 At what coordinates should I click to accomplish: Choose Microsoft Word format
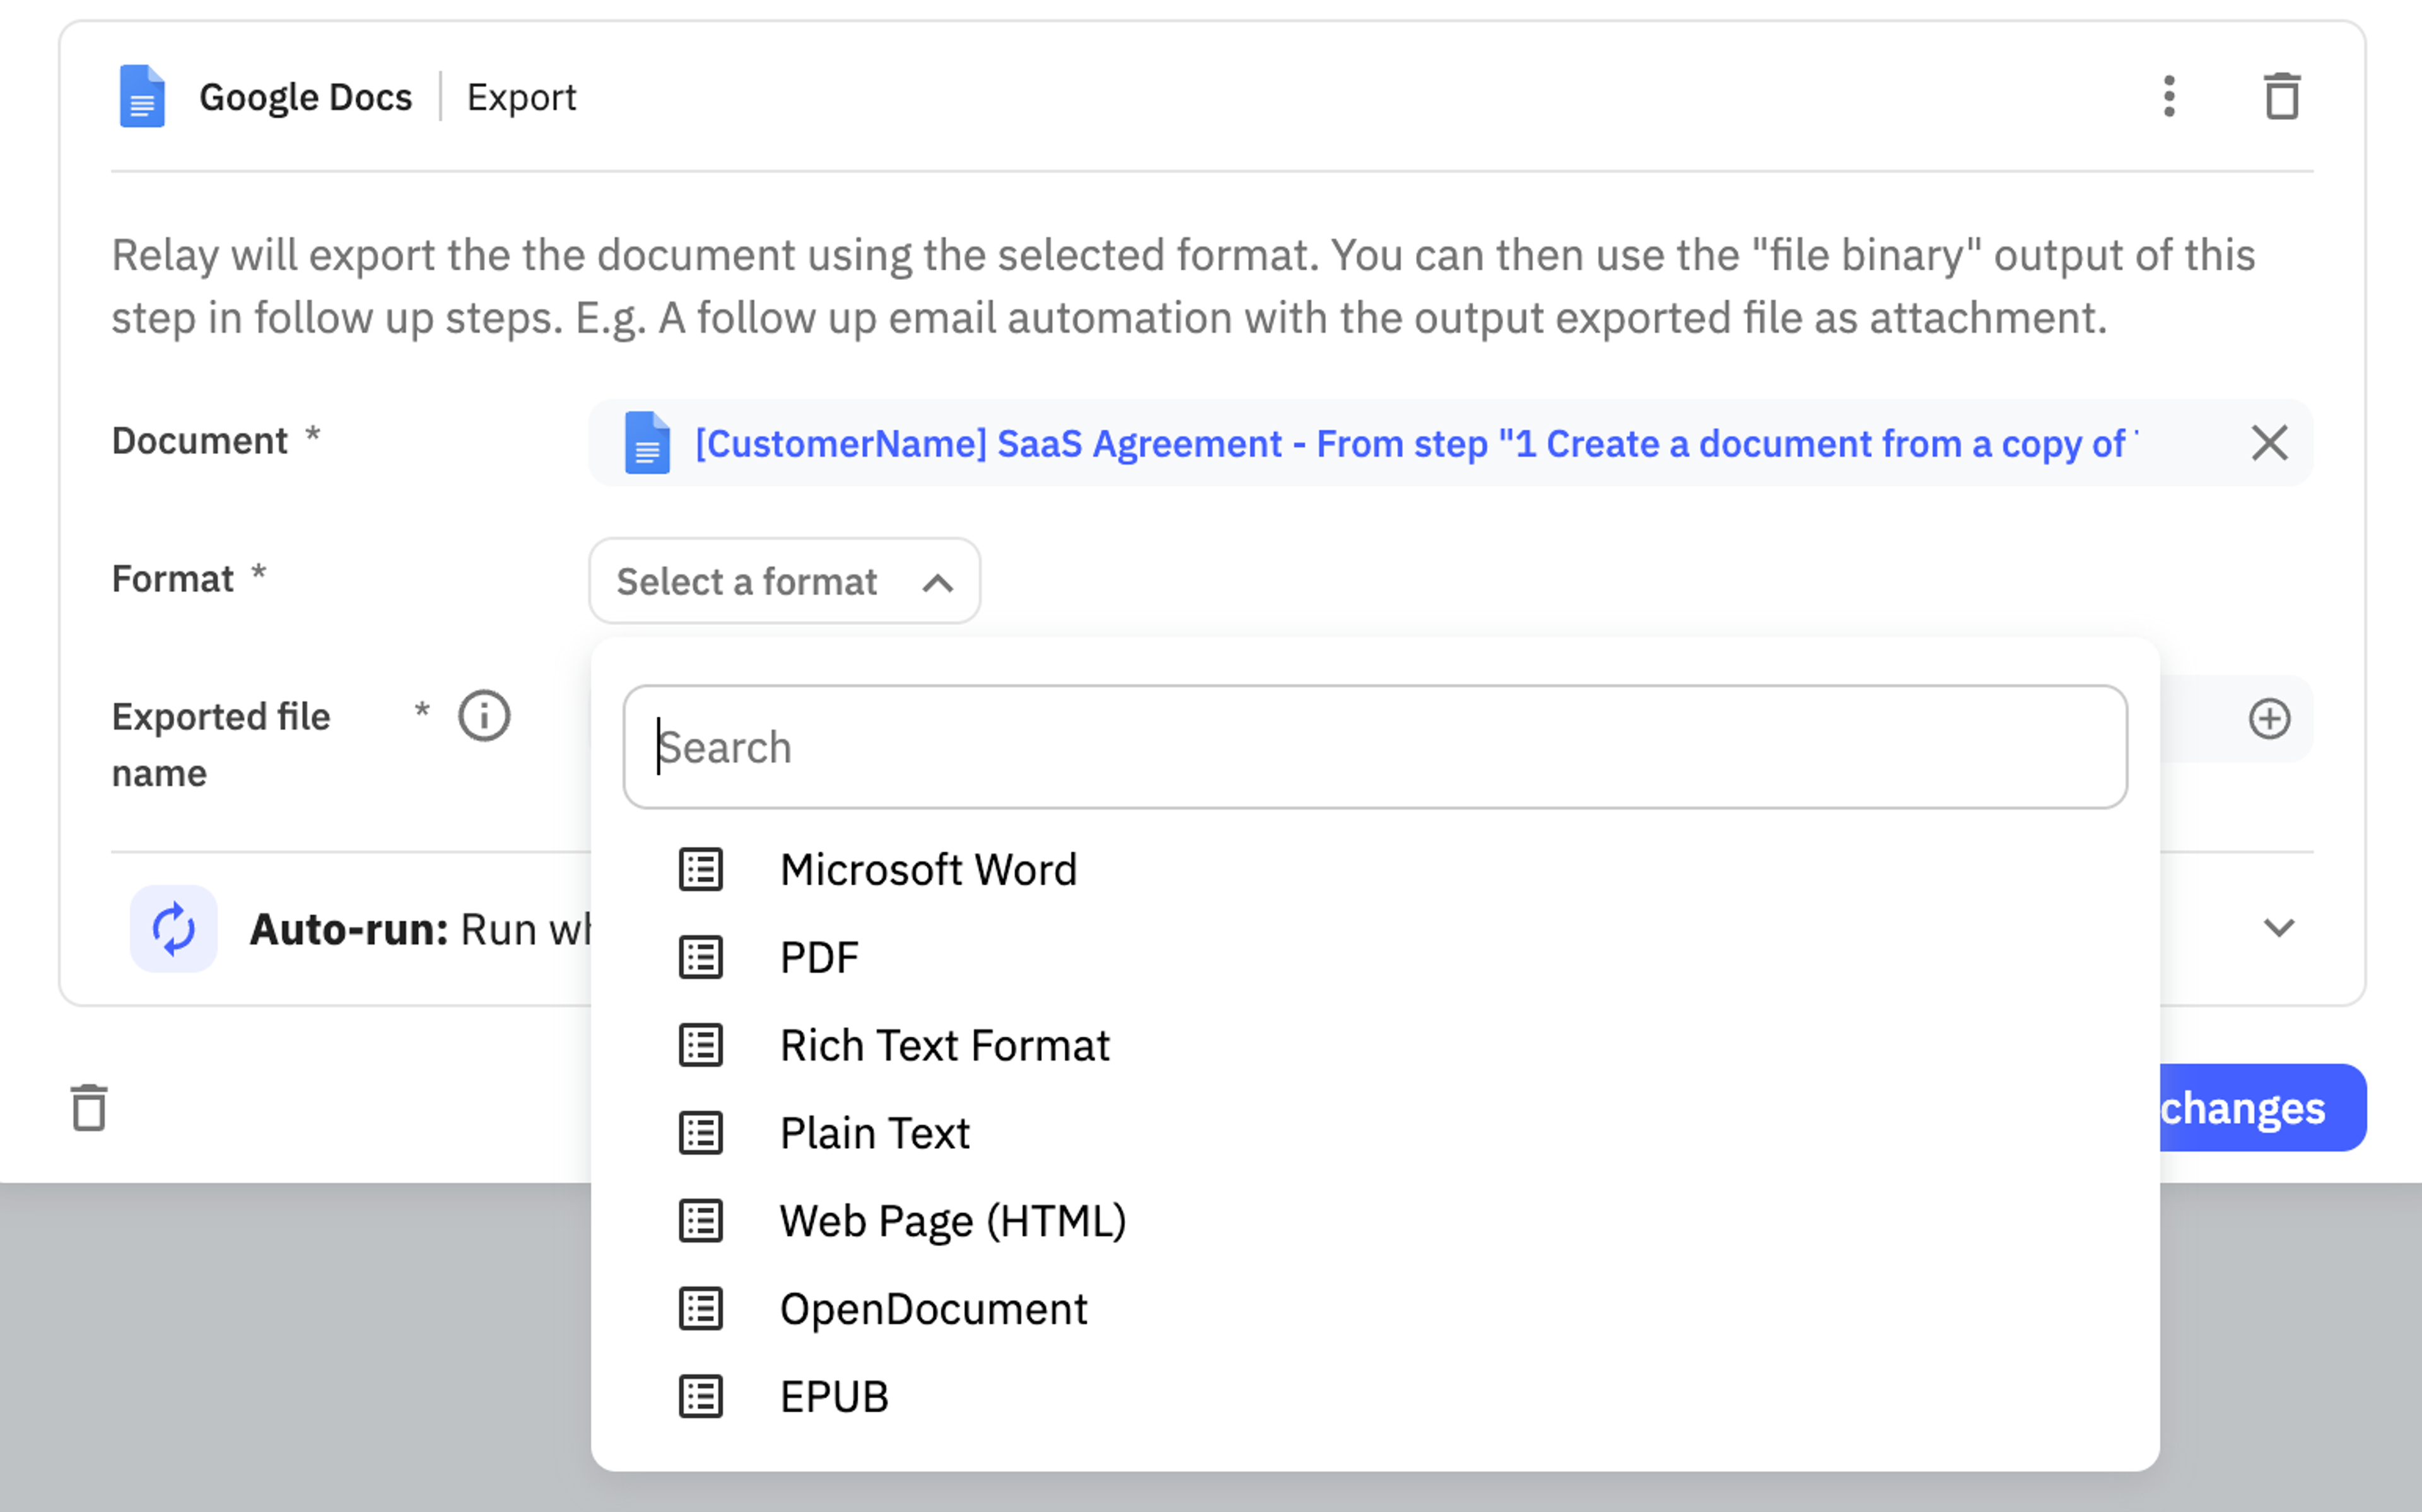coord(927,870)
